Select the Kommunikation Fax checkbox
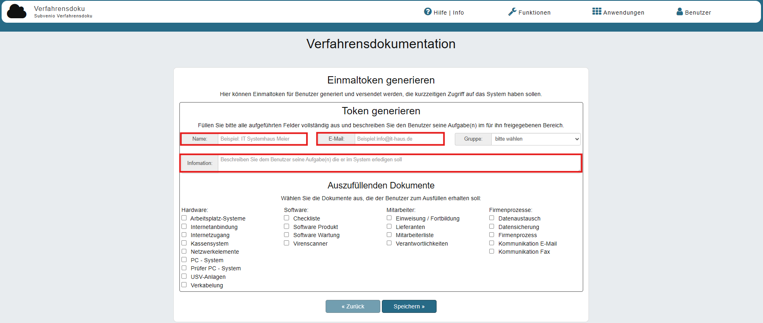This screenshot has width=763, height=323. (x=492, y=251)
